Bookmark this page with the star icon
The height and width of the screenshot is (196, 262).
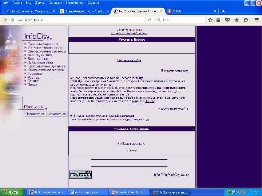tap(210, 20)
